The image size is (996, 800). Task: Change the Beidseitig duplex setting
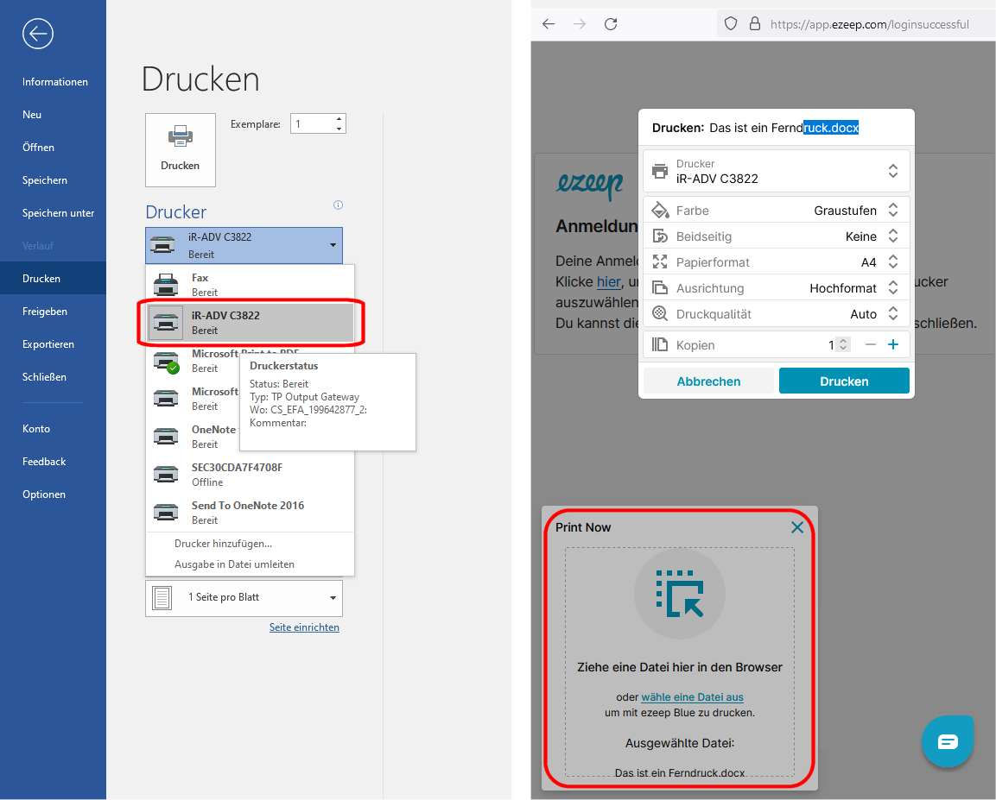click(x=892, y=236)
